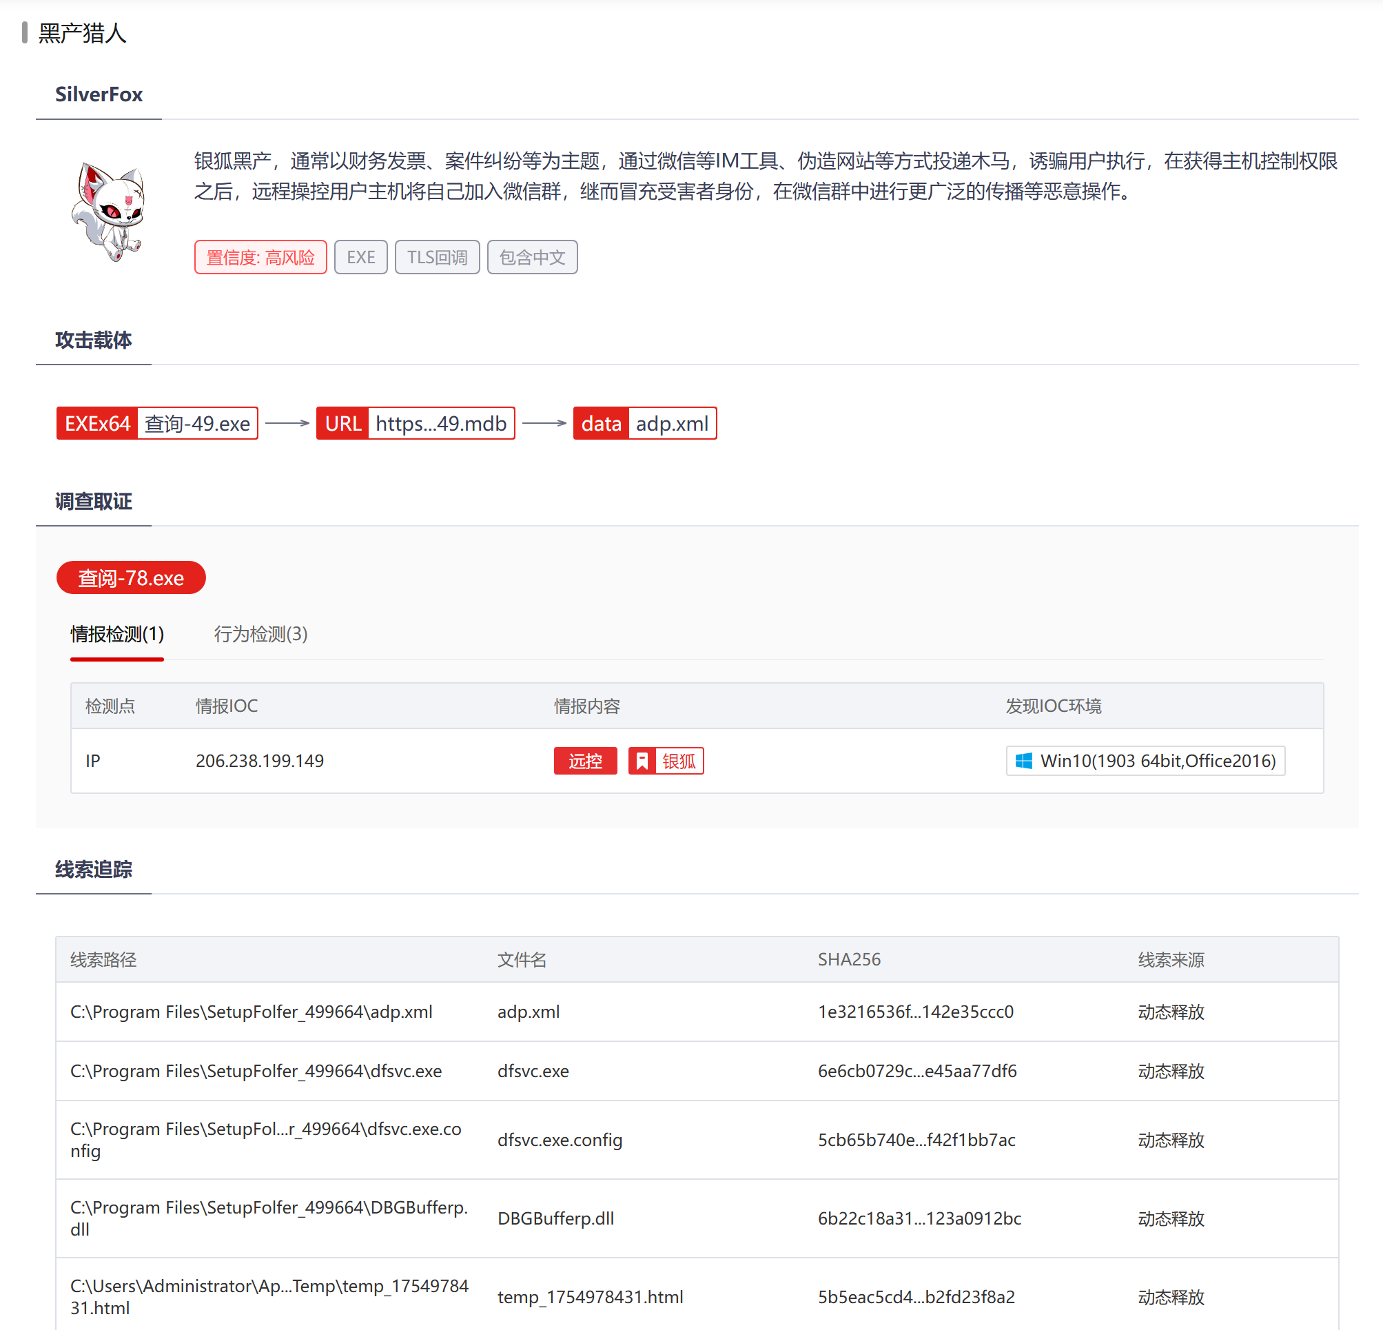Switch to the 行为检测(3) tab
Viewport: 1383px width, 1330px height.
tap(260, 634)
